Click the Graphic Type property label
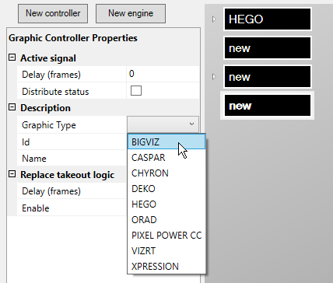333x283 pixels. tap(49, 125)
